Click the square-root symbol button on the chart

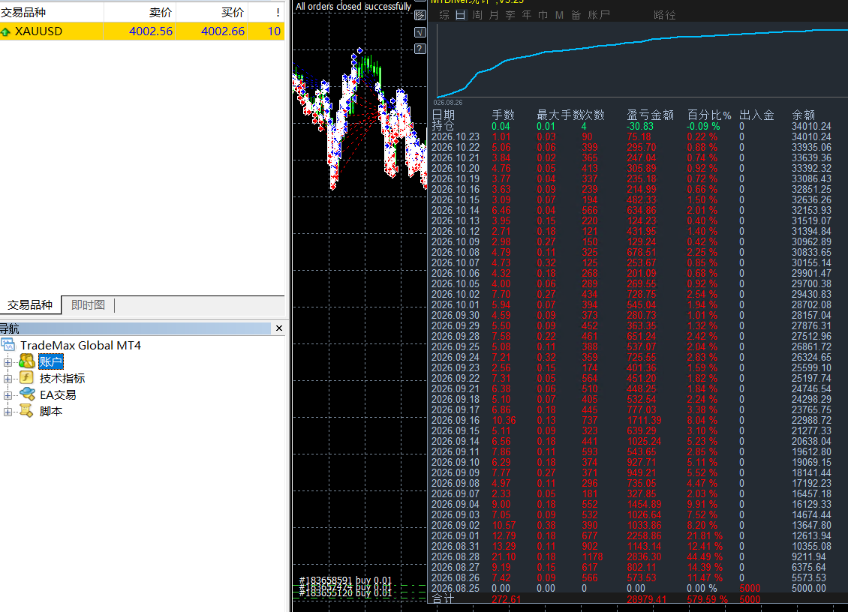click(420, 32)
